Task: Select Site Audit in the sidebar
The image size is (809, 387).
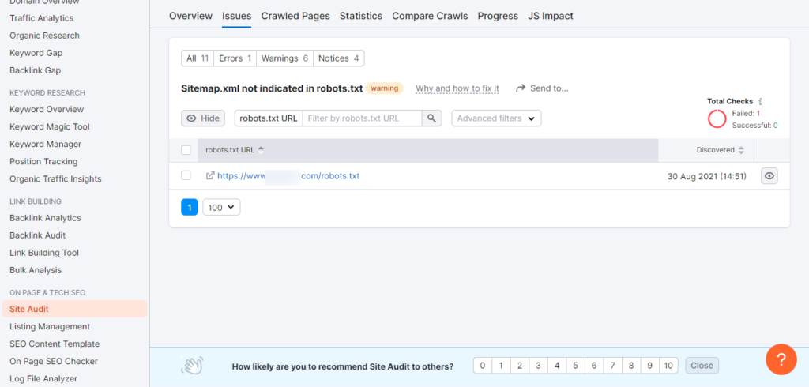Action: click(75, 309)
